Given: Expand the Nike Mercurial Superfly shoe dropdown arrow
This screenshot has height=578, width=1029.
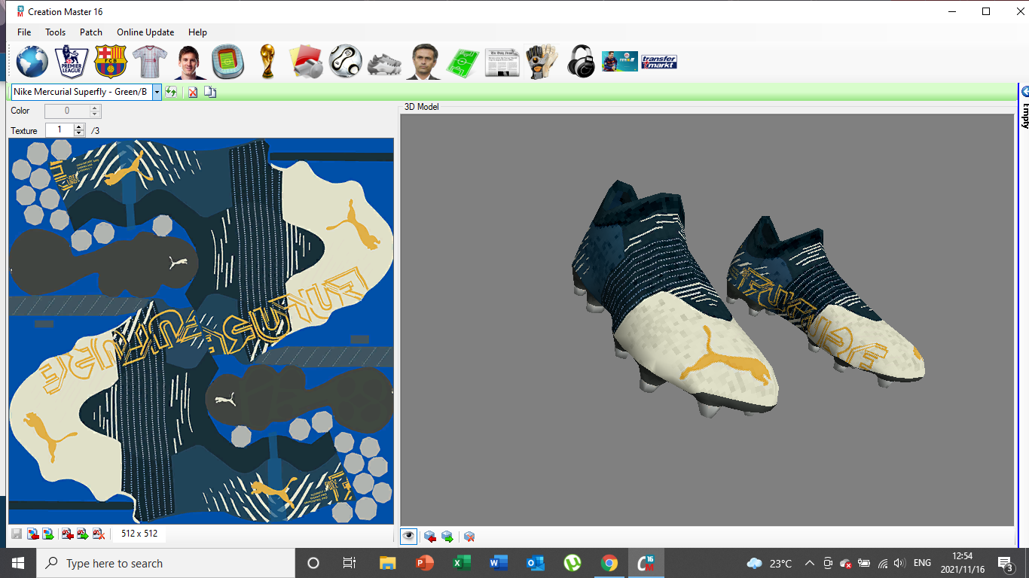Looking at the screenshot, I should 157,92.
